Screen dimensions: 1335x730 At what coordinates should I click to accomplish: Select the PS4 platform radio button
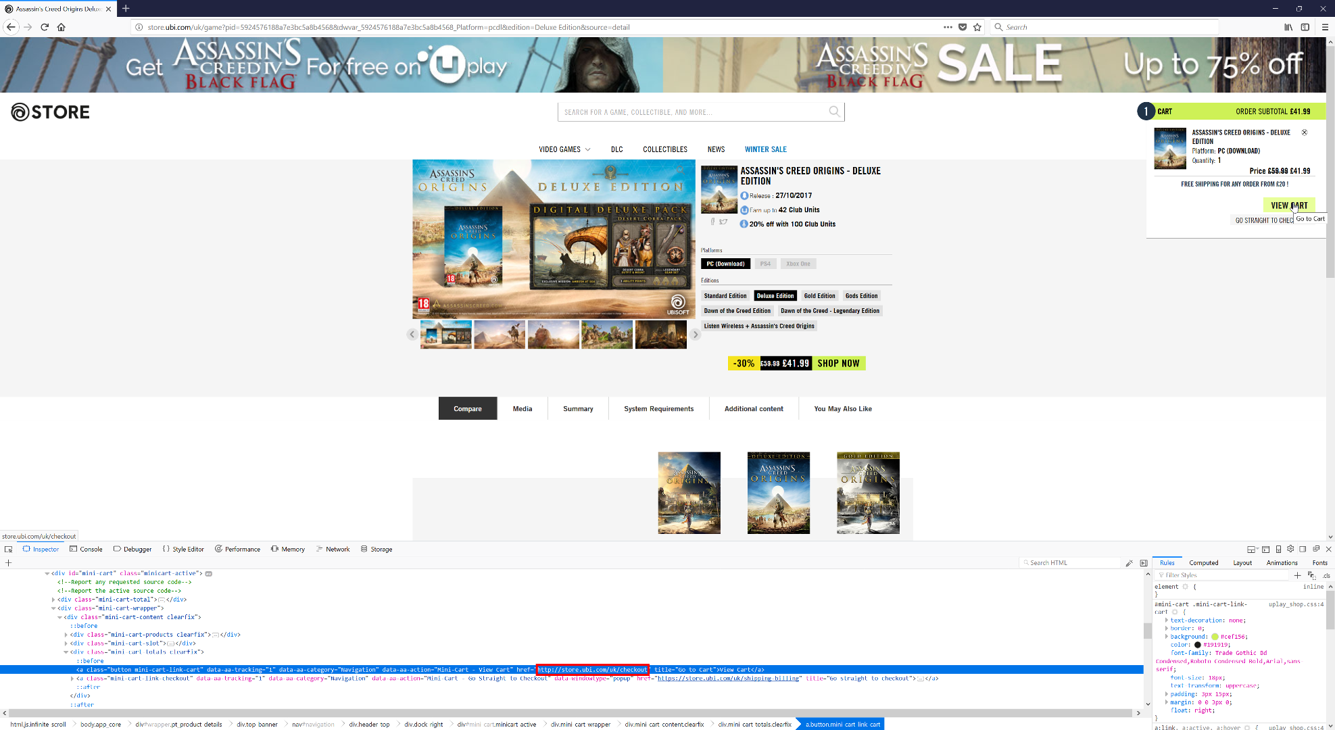tap(765, 264)
